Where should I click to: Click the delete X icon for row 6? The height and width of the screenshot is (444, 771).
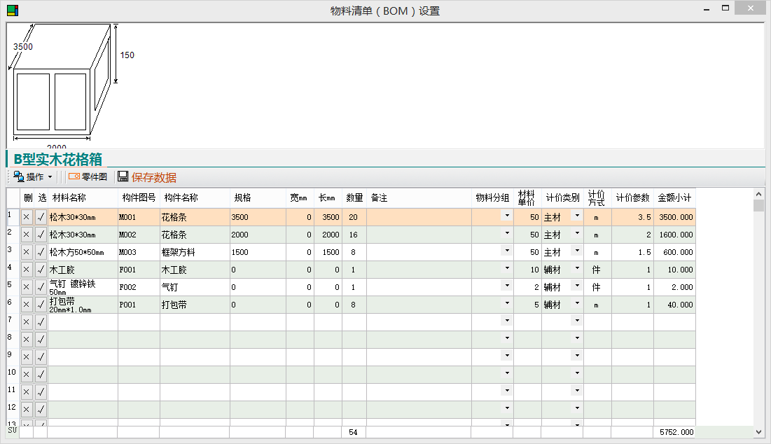click(27, 305)
